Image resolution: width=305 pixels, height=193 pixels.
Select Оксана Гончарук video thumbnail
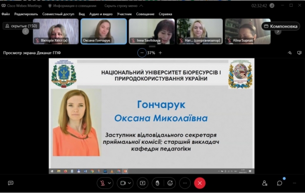[x=104, y=31]
